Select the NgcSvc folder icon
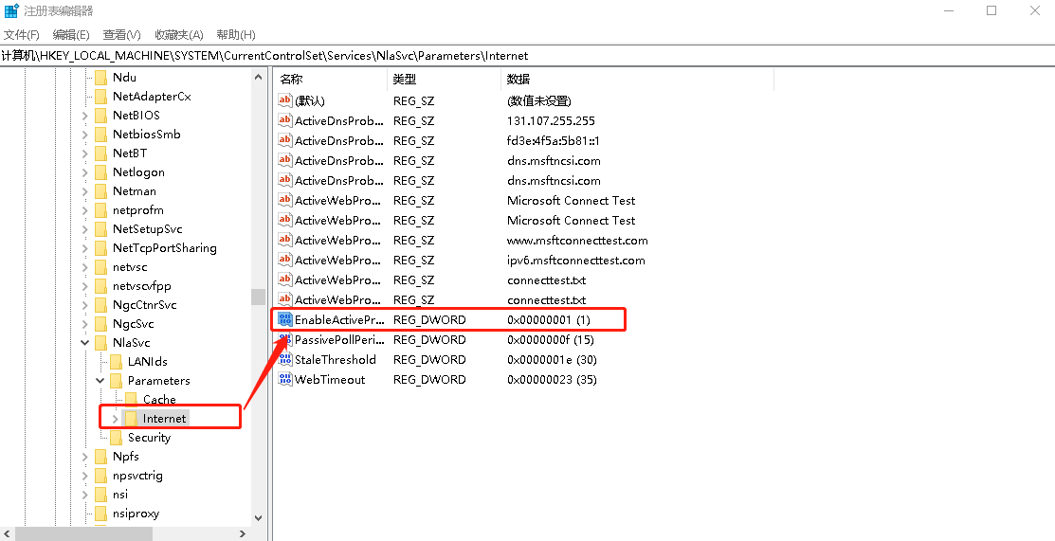 (x=100, y=324)
